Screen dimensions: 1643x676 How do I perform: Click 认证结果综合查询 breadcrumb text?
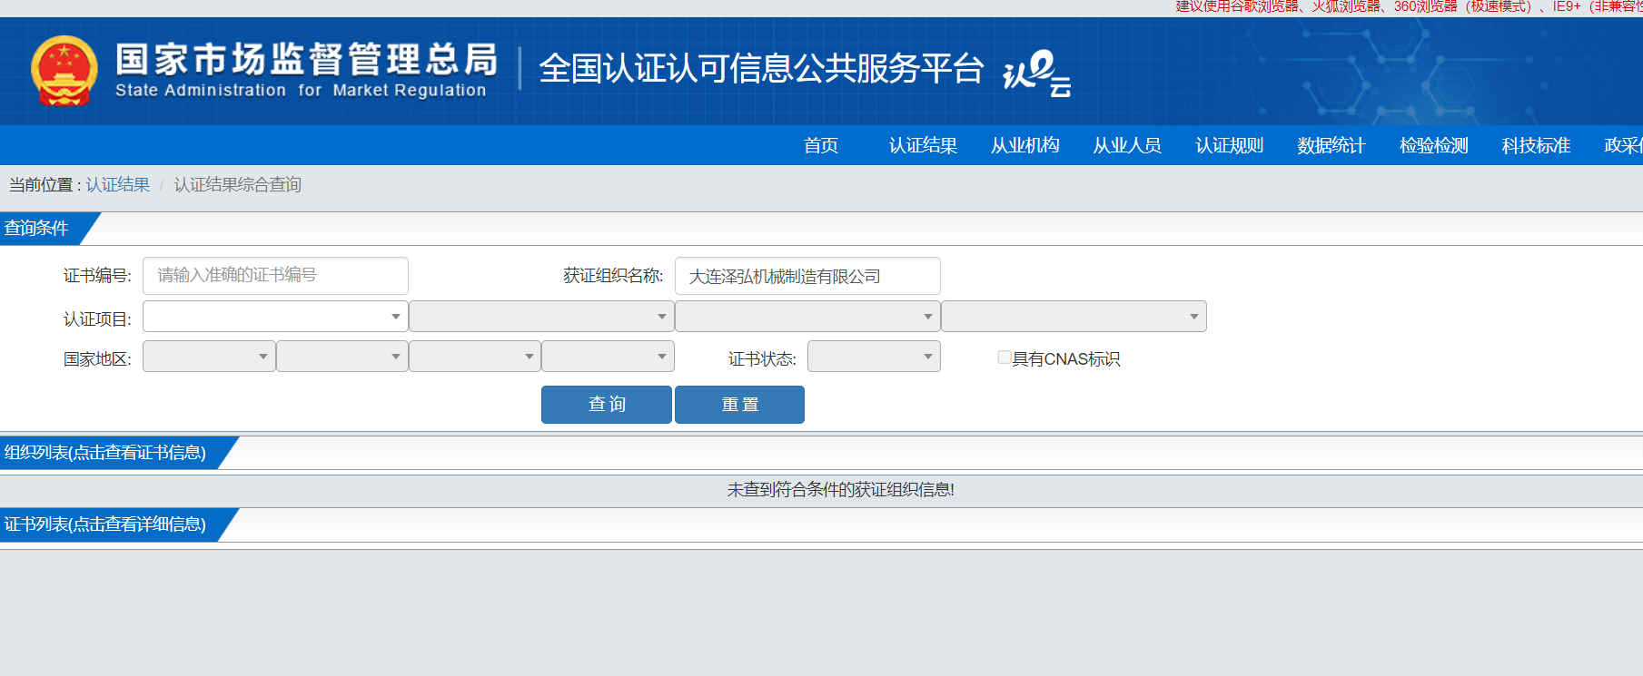[237, 185]
